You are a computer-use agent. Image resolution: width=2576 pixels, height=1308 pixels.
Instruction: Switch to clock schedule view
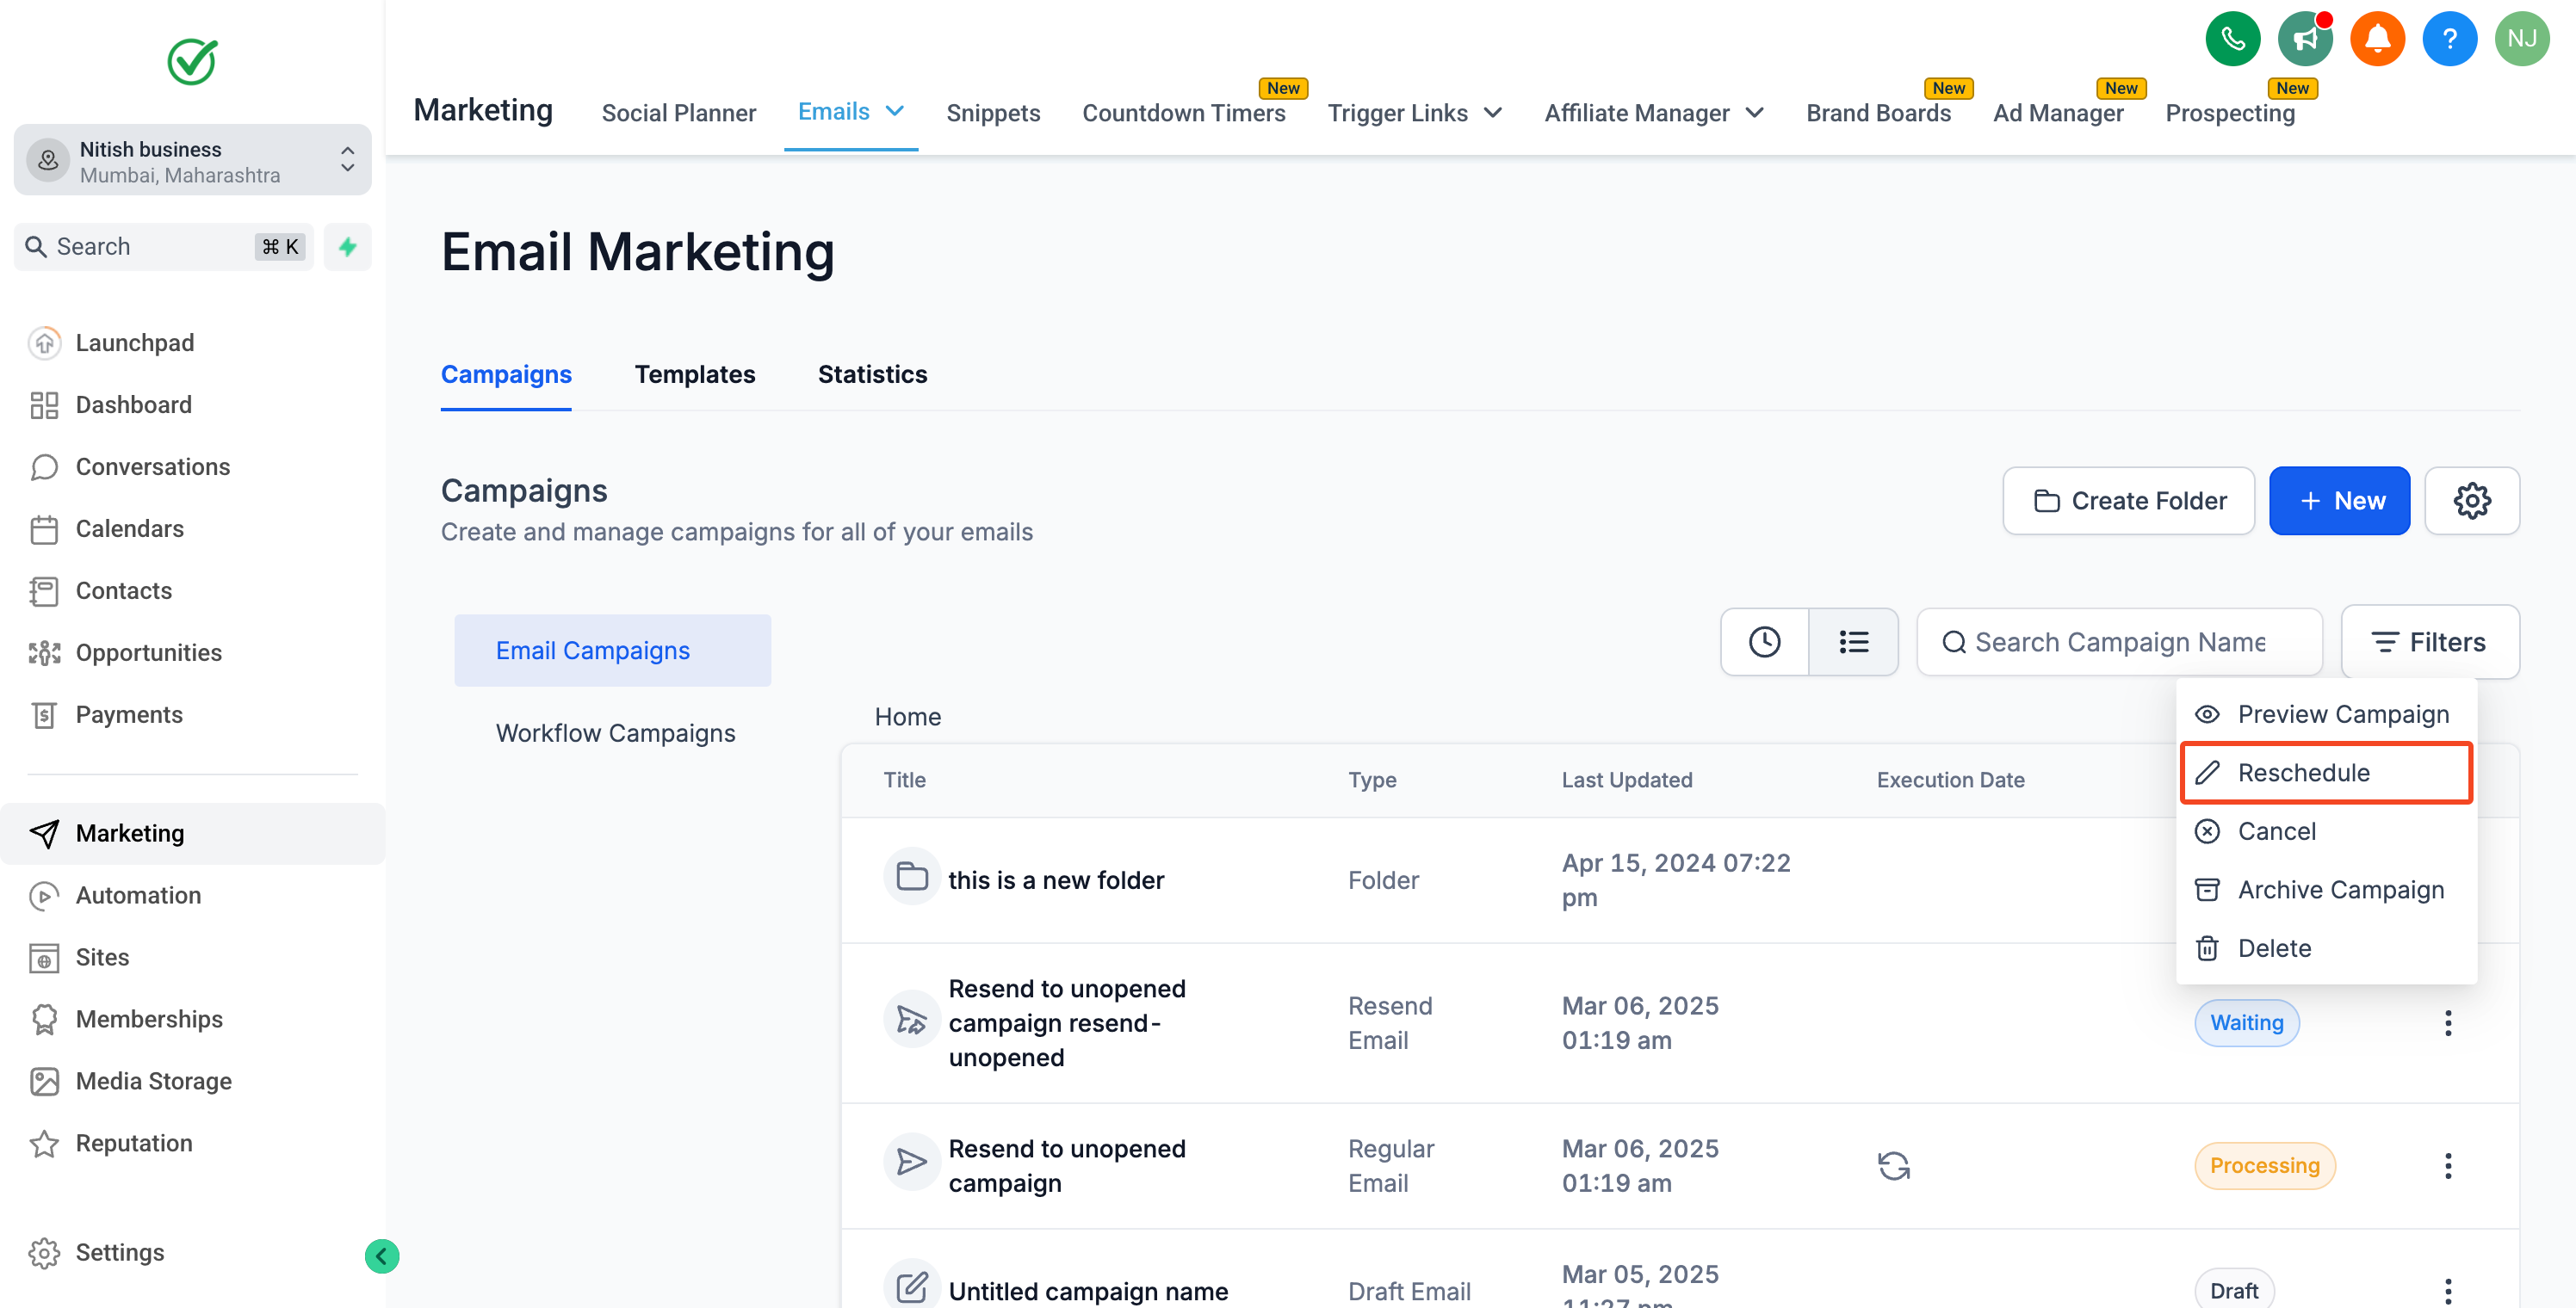pos(1764,641)
